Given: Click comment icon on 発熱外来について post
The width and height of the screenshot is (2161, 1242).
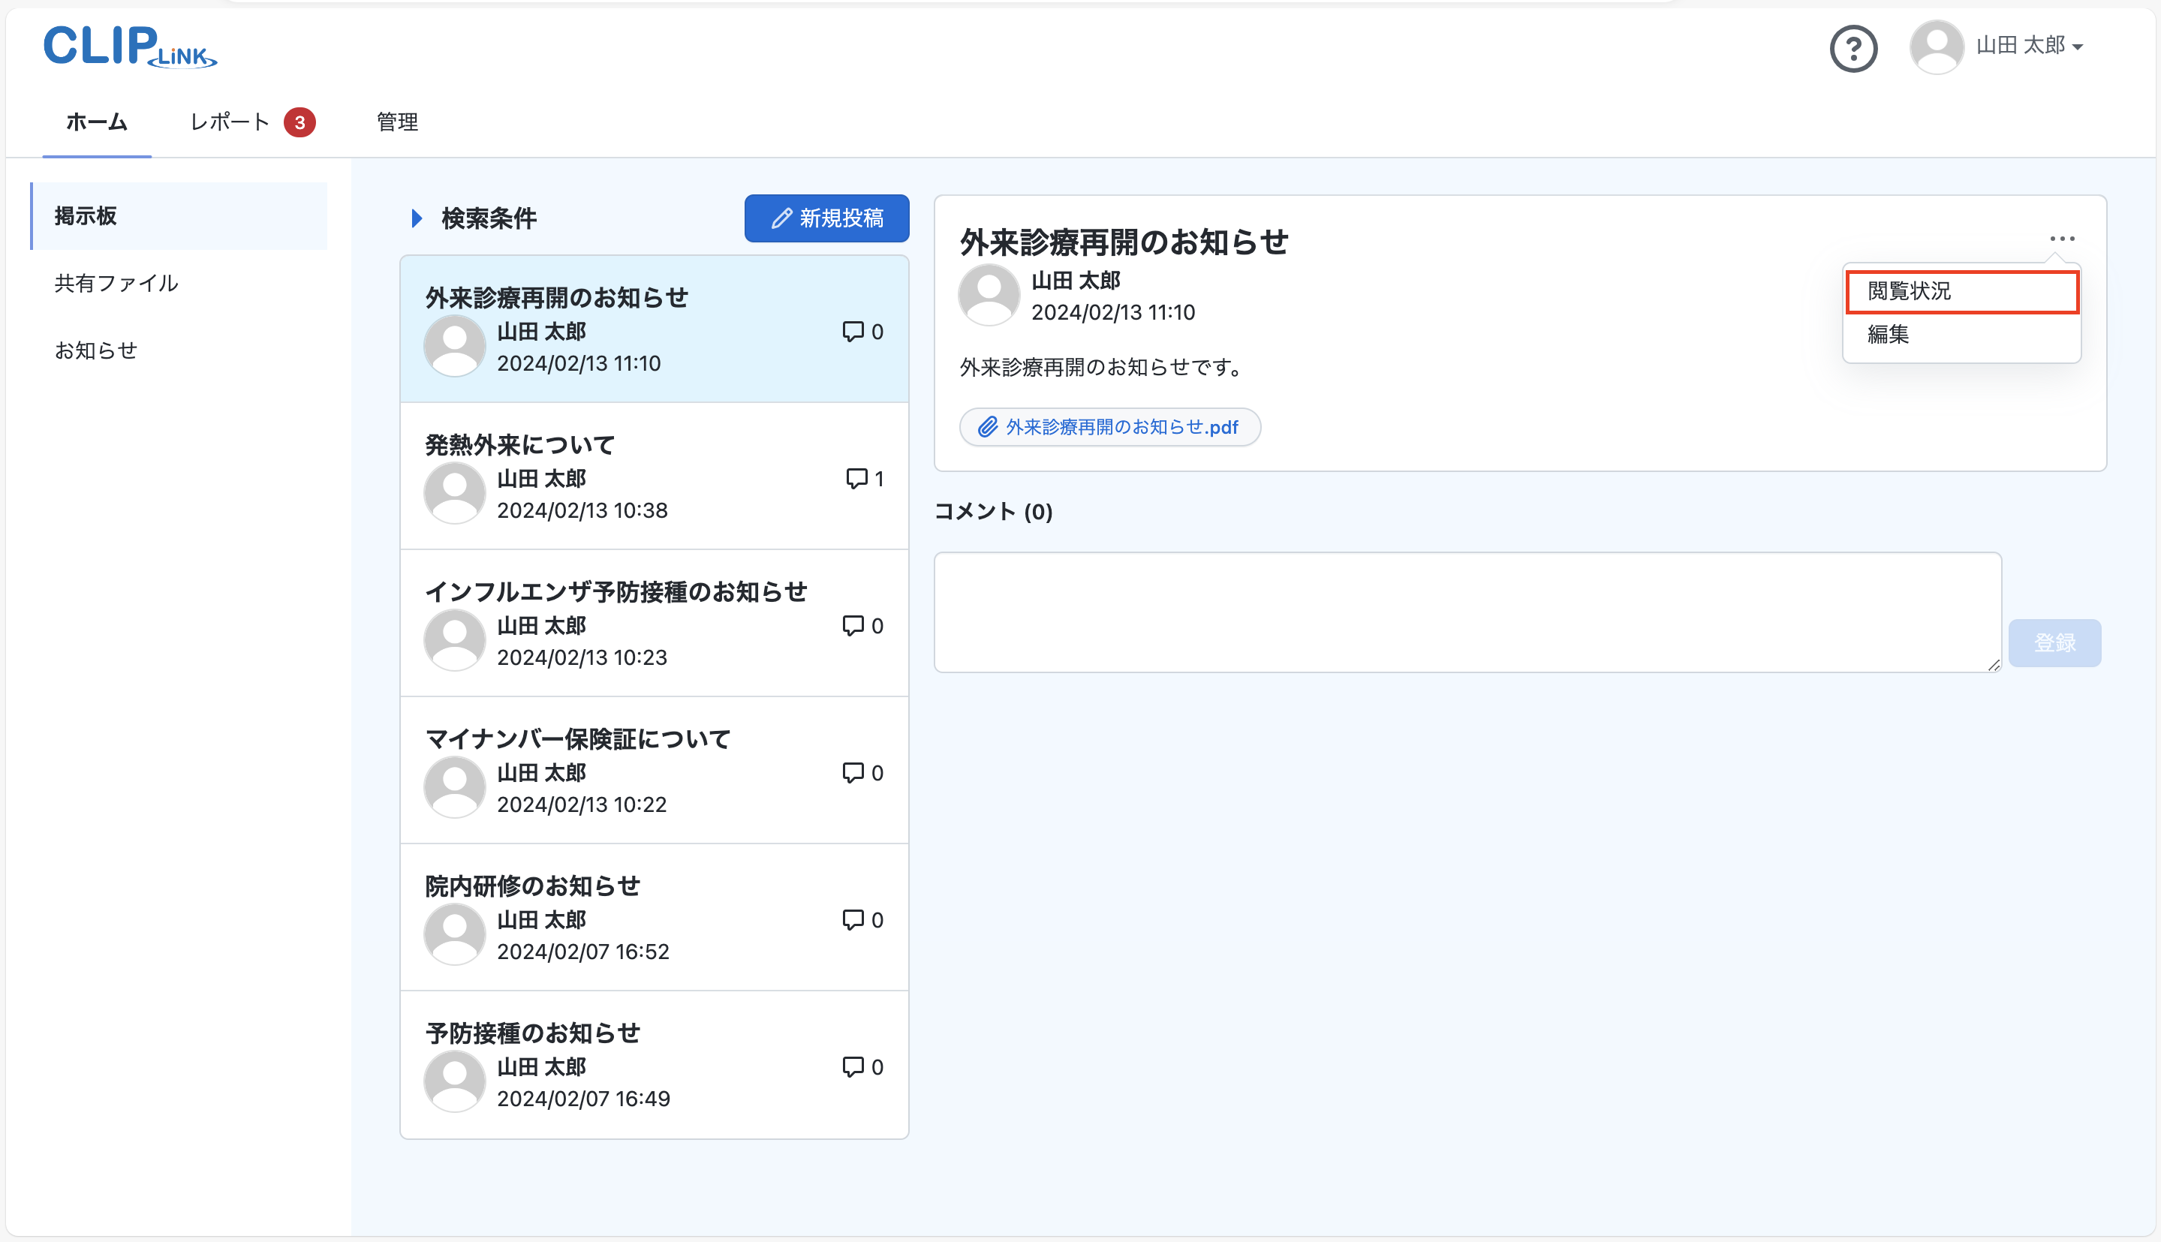Looking at the screenshot, I should coord(856,479).
